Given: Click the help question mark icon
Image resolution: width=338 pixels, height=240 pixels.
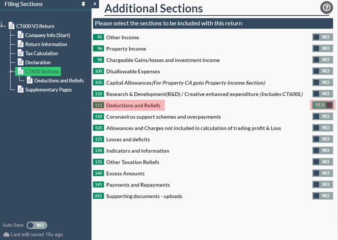Looking at the screenshot, I should [x=326, y=7].
